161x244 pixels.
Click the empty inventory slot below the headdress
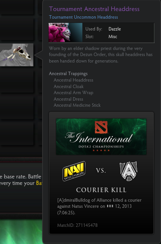tap(17, 82)
